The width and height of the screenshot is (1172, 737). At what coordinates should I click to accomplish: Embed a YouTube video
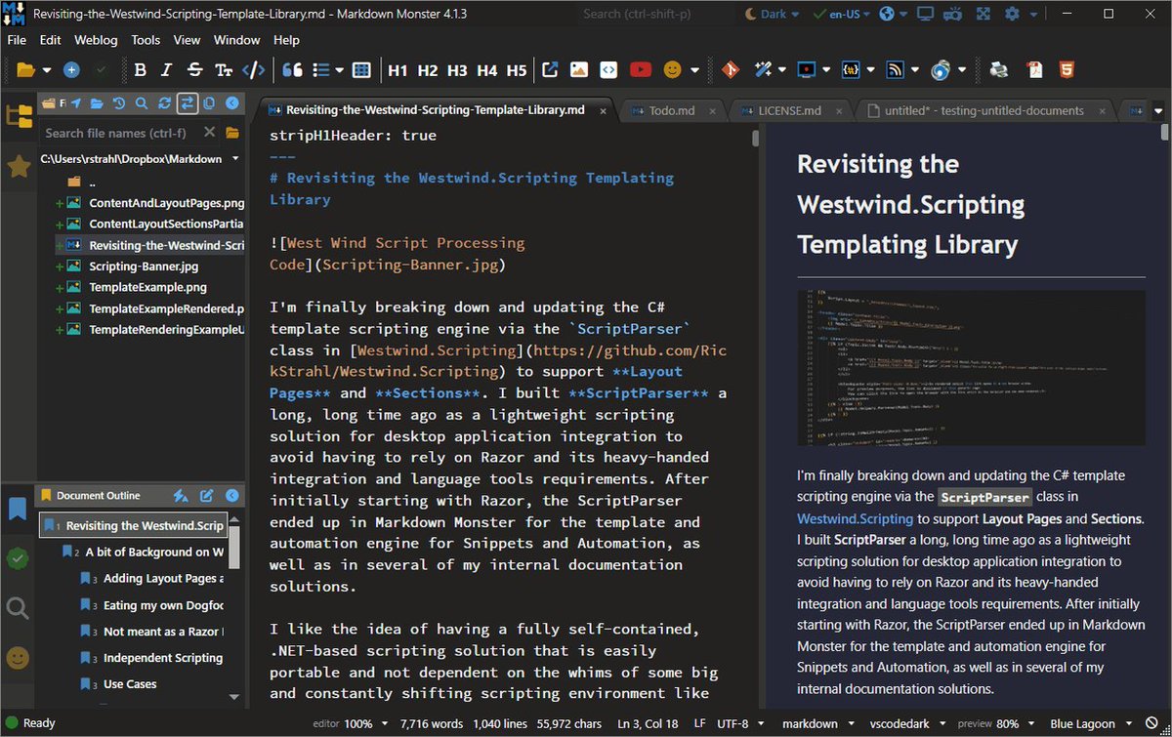641,70
